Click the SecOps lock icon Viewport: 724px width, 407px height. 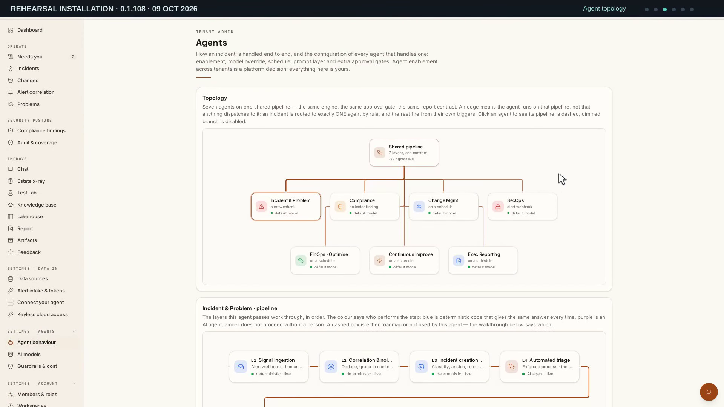coord(498,207)
